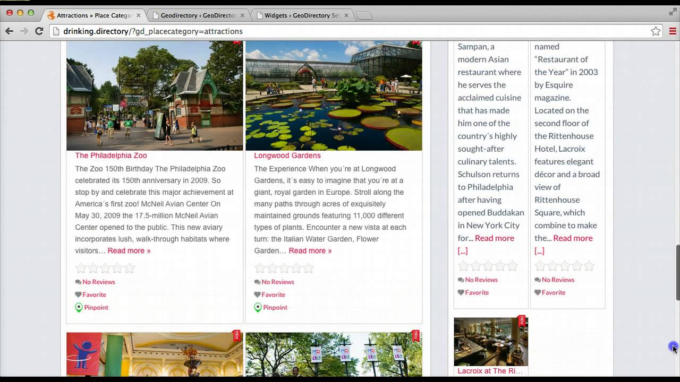The height and width of the screenshot is (382, 680).
Task: Click the fullscreen arrows icon at top right
Action: pos(673,12)
